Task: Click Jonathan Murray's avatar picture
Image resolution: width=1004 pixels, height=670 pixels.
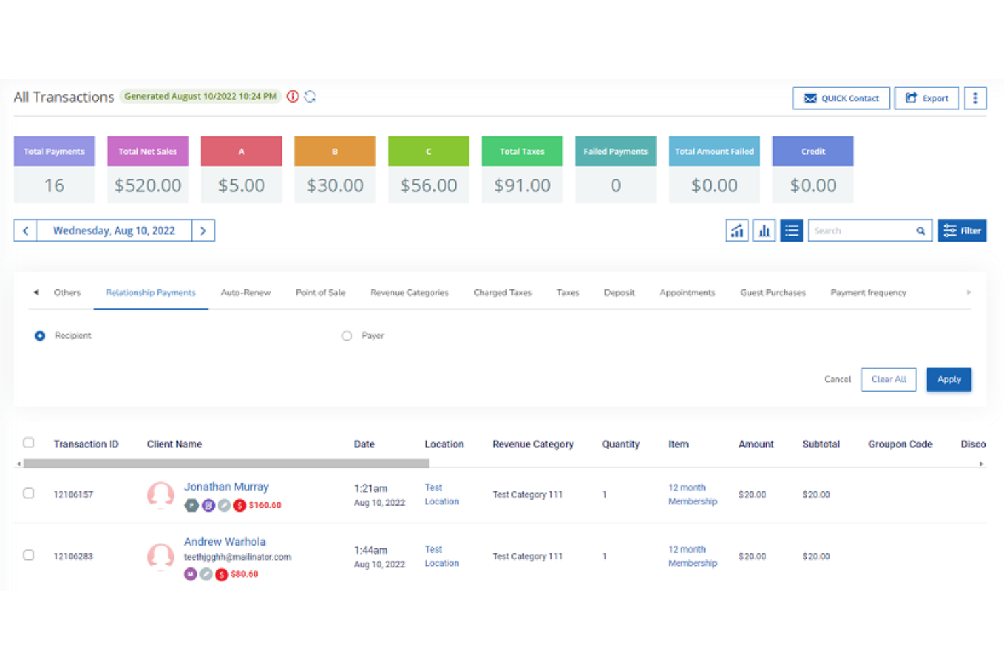Action: pyautogui.click(x=161, y=495)
